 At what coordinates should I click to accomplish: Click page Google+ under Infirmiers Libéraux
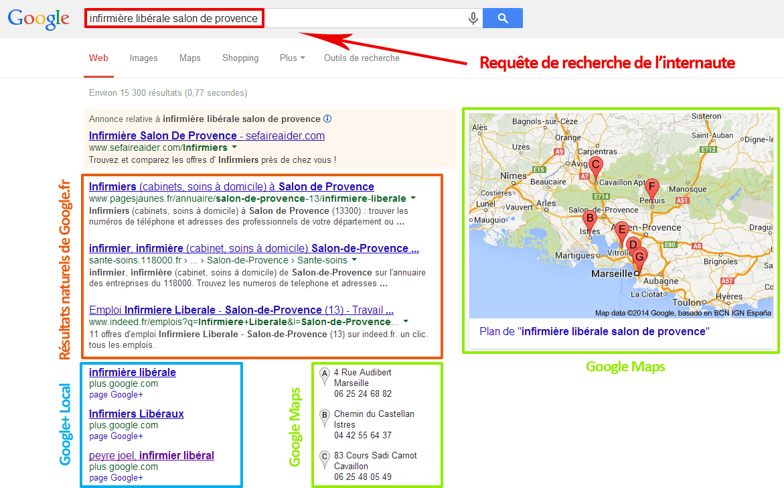tap(116, 436)
